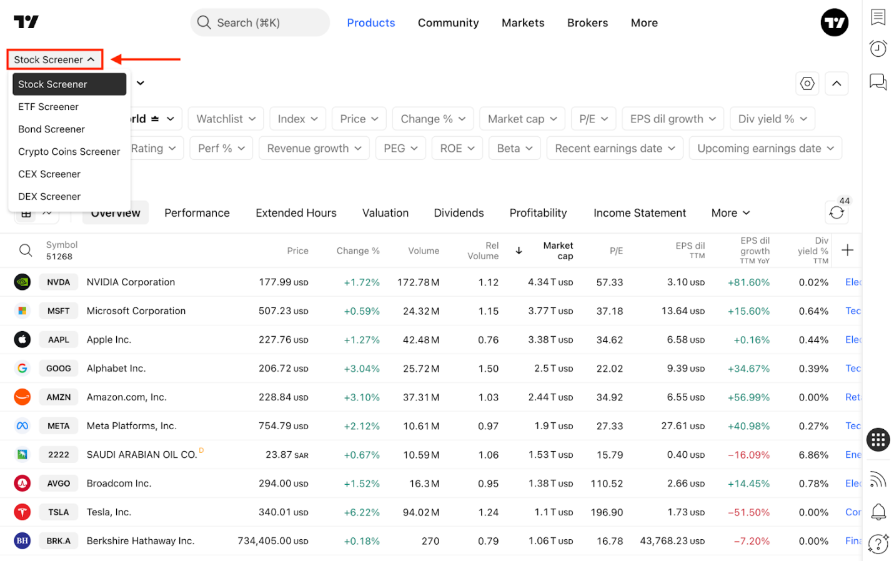Click the Broadcom logo icon
Screen dimensions: 894x561
pos(22,483)
